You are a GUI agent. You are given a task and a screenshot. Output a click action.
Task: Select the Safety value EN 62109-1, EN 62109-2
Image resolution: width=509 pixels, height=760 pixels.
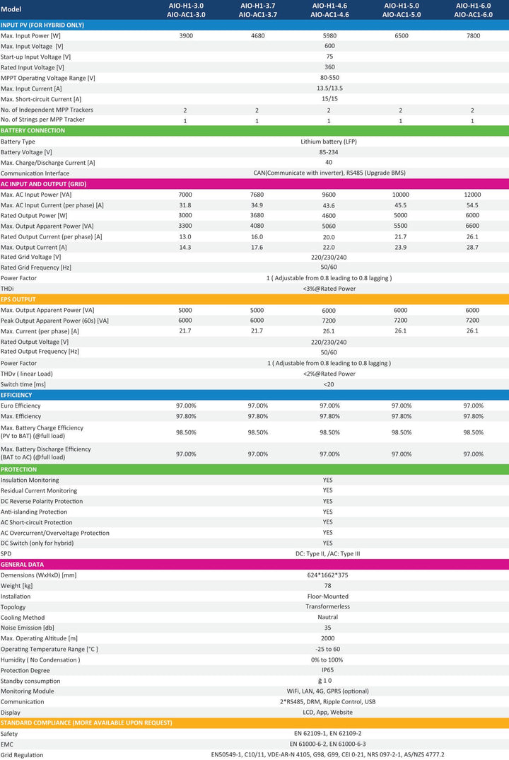coord(327,733)
